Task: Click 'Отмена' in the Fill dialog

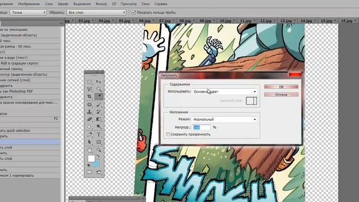Action: pyautogui.click(x=281, y=95)
